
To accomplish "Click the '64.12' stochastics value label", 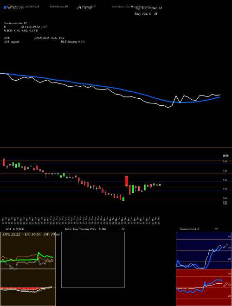I will (226, 246).
